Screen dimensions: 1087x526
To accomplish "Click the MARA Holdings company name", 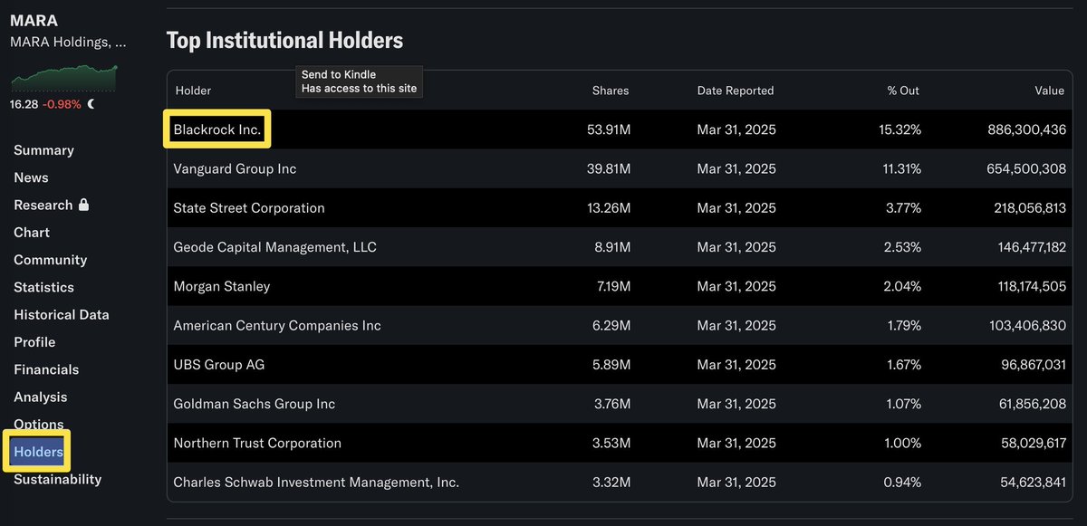I will pyautogui.click(x=68, y=42).
